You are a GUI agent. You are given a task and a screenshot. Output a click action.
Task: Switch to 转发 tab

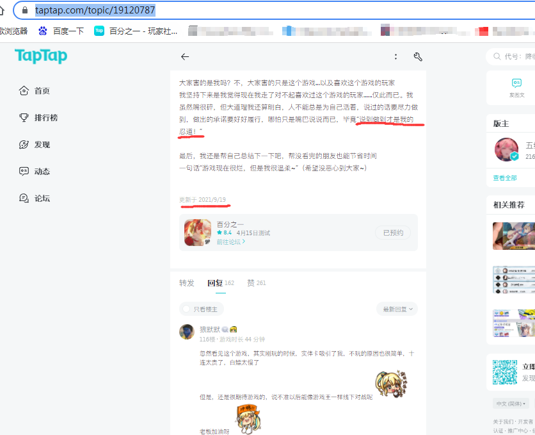tap(187, 283)
